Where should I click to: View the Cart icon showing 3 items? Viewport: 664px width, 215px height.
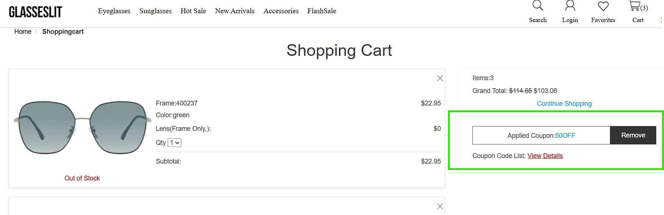(636, 6)
